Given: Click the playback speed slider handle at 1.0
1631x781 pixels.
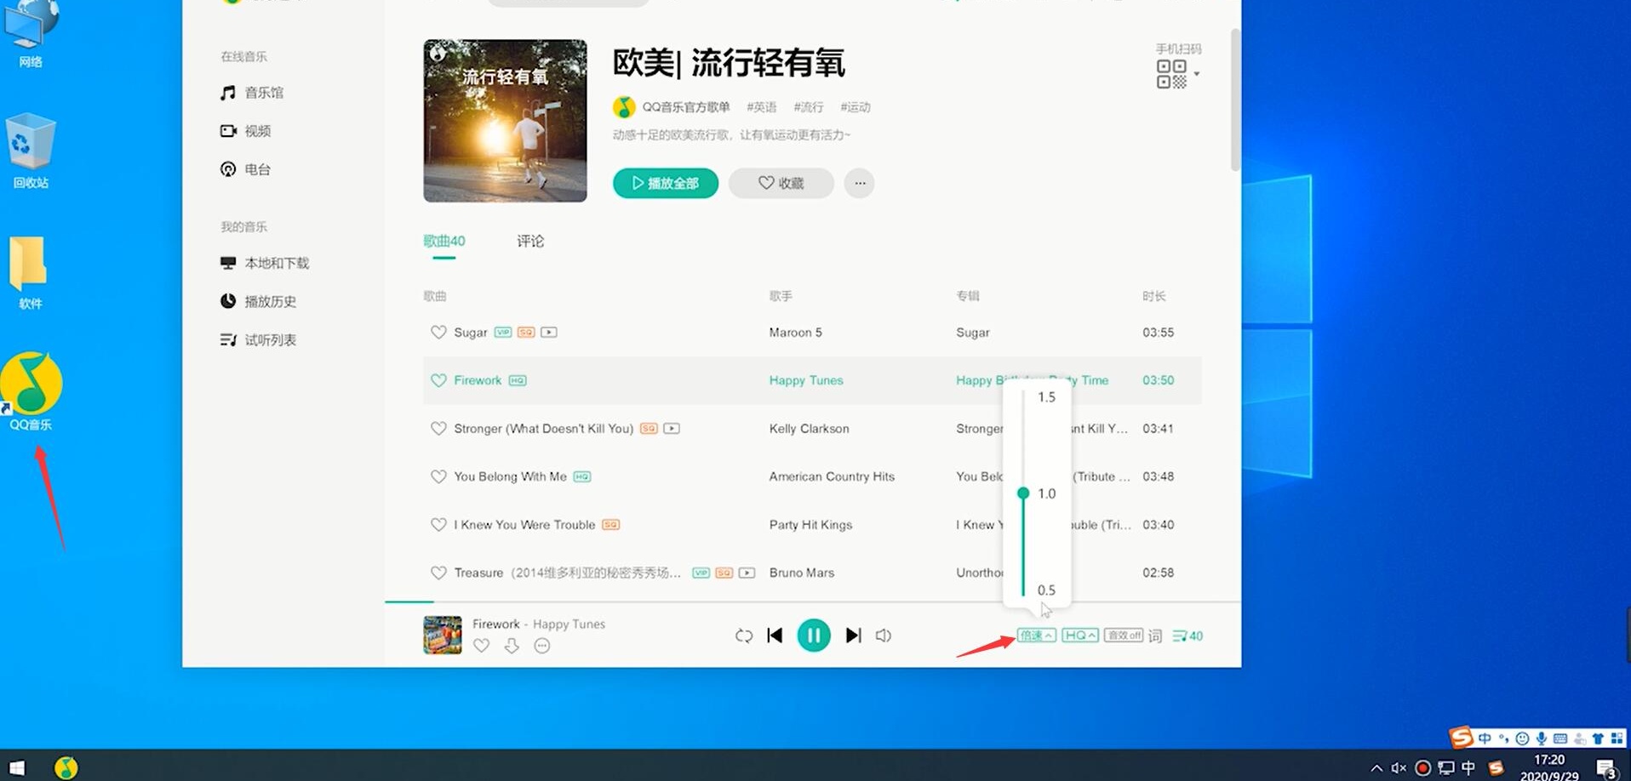Looking at the screenshot, I should click(x=1023, y=493).
